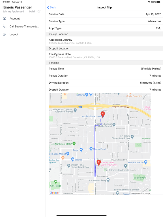This screenshot has width=163, height=217.
Task: Open the Google logo link on map
Action: point(54,193)
